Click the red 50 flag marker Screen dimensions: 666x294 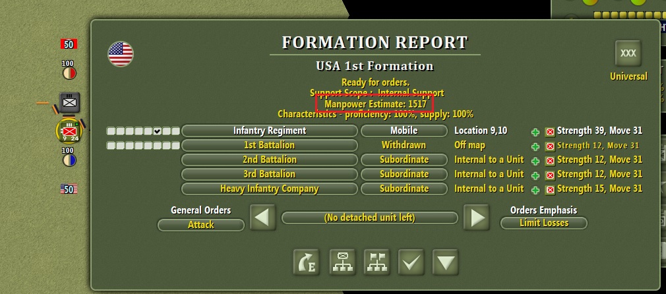pos(69,44)
